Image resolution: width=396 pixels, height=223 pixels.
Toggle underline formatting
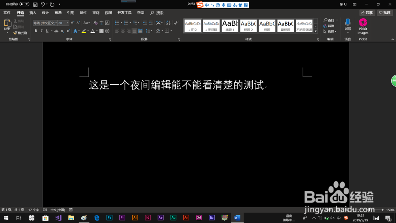pyautogui.click(x=47, y=31)
